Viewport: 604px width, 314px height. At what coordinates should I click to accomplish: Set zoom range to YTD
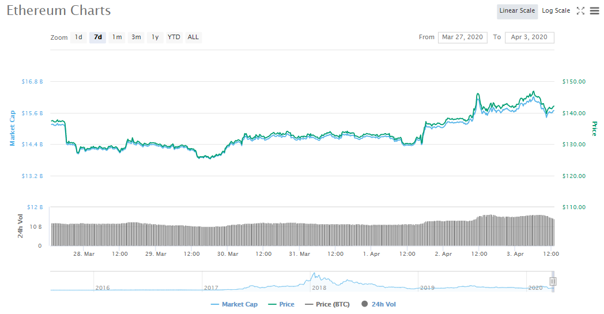[x=173, y=37]
